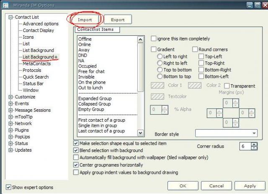268x194 pixels.
Task: Click the Import button
Action: [x=85, y=20]
